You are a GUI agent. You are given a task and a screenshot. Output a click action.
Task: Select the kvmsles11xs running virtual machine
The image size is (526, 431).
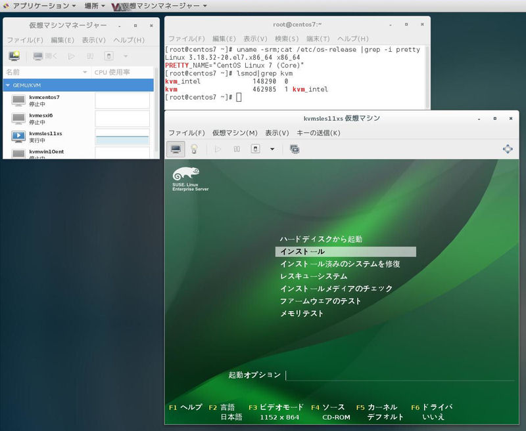78,136
